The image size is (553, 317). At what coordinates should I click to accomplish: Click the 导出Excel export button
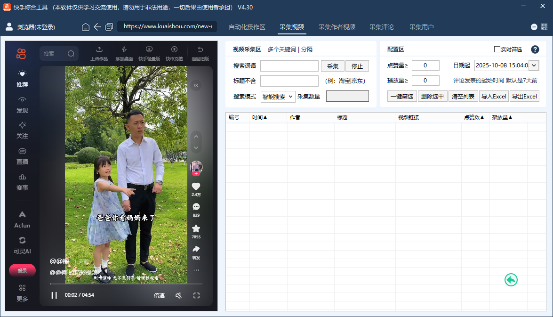pyautogui.click(x=524, y=96)
